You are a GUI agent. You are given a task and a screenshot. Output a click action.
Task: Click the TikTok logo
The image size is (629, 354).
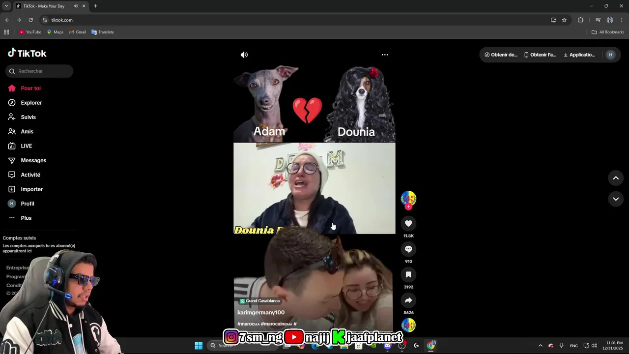click(27, 53)
